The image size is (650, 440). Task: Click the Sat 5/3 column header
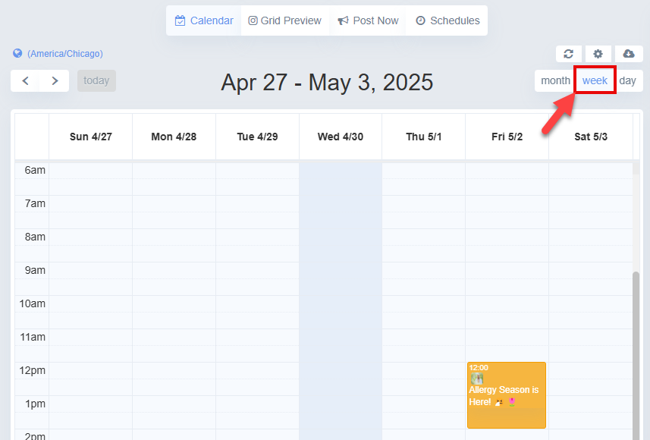(591, 137)
